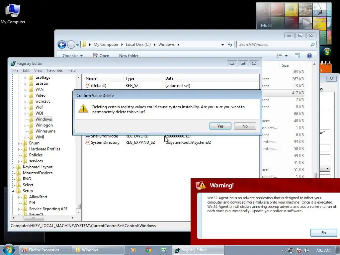Expand the Keyboard Layout key
This screenshot has width=340, height=255.
tap(13, 167)
